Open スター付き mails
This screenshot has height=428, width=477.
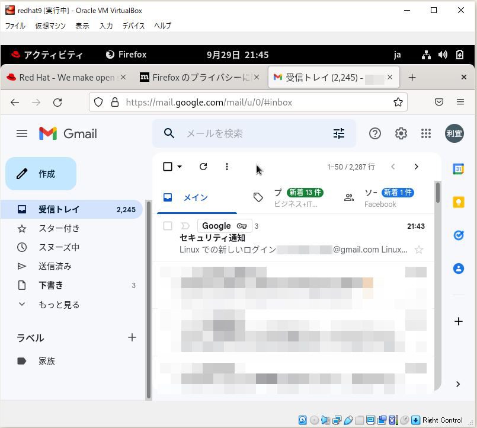pos(72,228)
